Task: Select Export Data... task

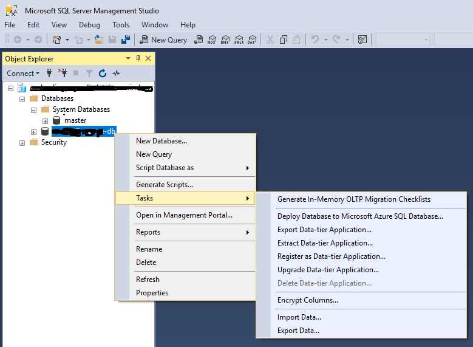Action: click(361, 331)
